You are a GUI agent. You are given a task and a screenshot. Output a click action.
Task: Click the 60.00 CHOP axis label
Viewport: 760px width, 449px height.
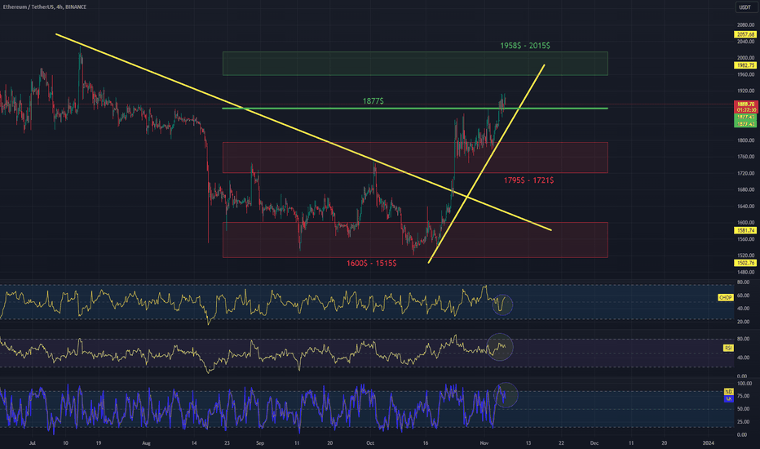pos(744,296)
